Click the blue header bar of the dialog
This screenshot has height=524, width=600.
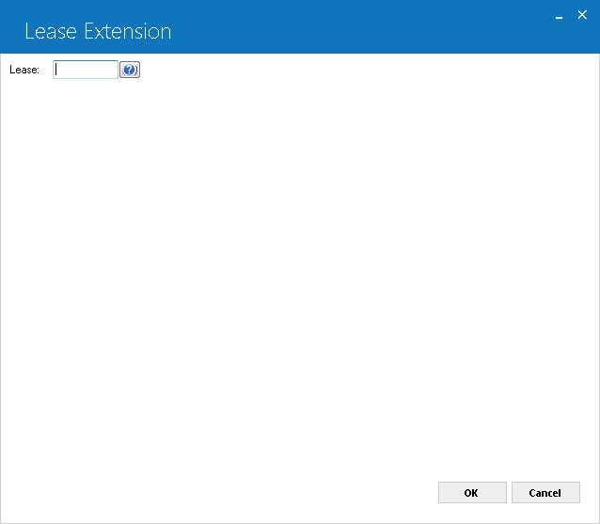point(300,26)
